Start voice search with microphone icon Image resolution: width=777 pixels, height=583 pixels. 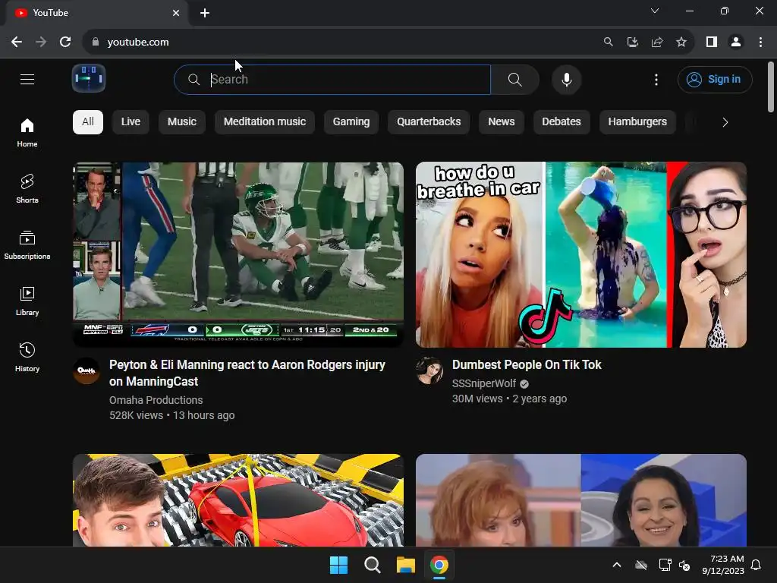click(x=566, y=79)
